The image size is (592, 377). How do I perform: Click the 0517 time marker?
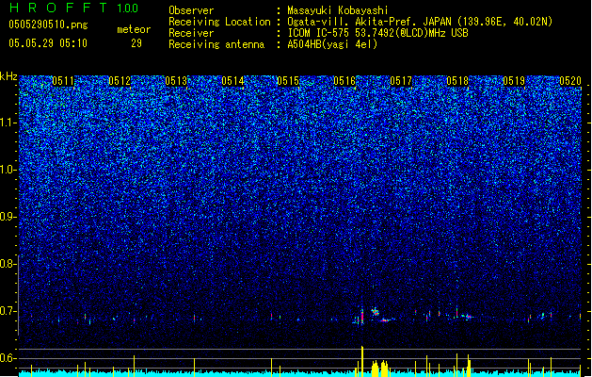tap(401, 81)
